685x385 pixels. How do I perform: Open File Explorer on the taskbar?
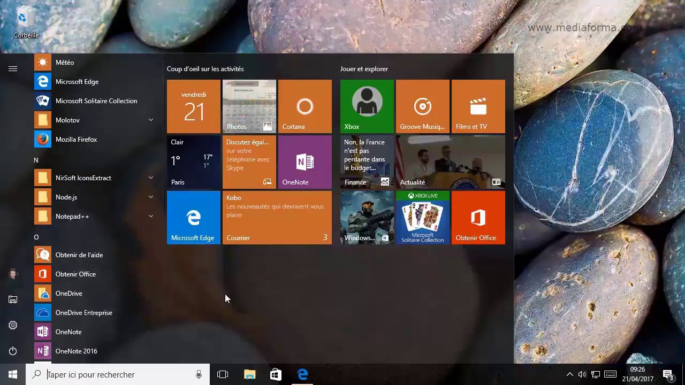pos(249,374)
